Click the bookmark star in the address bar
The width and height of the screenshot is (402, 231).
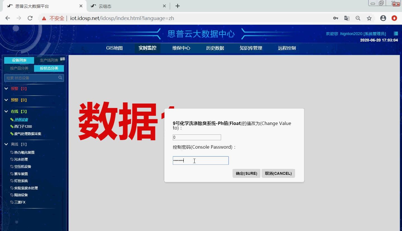tap(369, 18)
